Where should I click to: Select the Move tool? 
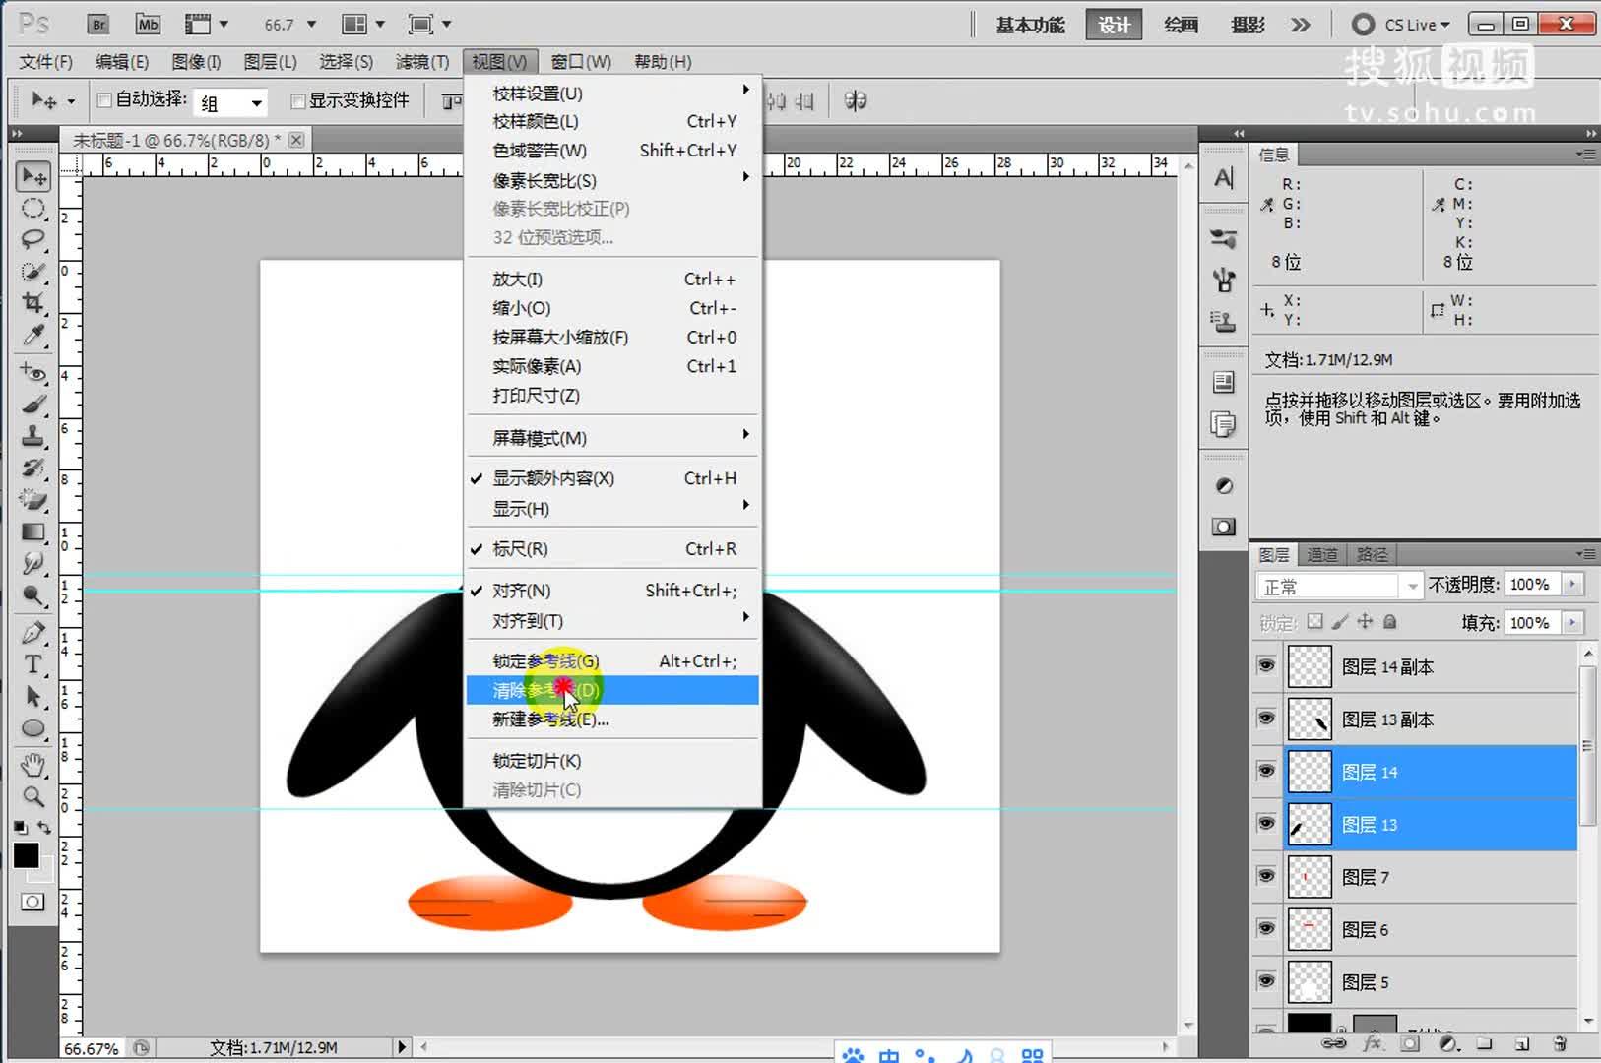[x=32, y=177]
